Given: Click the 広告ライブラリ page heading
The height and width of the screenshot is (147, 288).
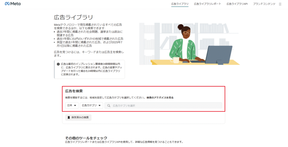Looking at the screenshot, I should pyautogui.click(x=73, y=17).
